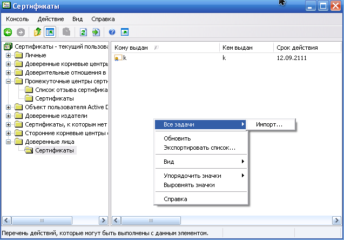This screenshot has width=344, height=240.
Task: Choose Экспортировать список... in context menu
Action: click(x=201, y=148)
